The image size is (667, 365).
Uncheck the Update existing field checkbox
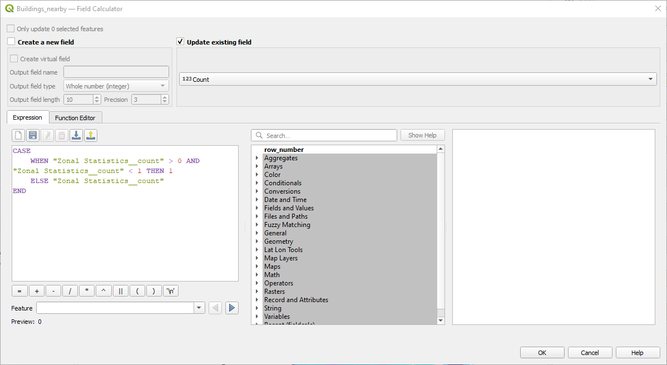(x=180, y=42)
